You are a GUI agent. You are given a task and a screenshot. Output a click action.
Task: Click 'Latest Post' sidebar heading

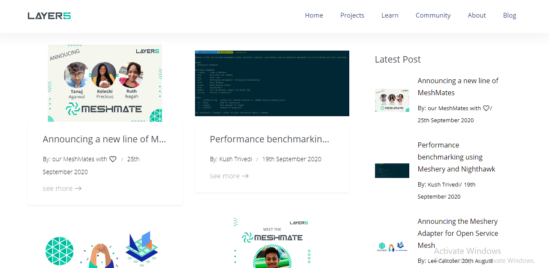[x=398, y=60]
